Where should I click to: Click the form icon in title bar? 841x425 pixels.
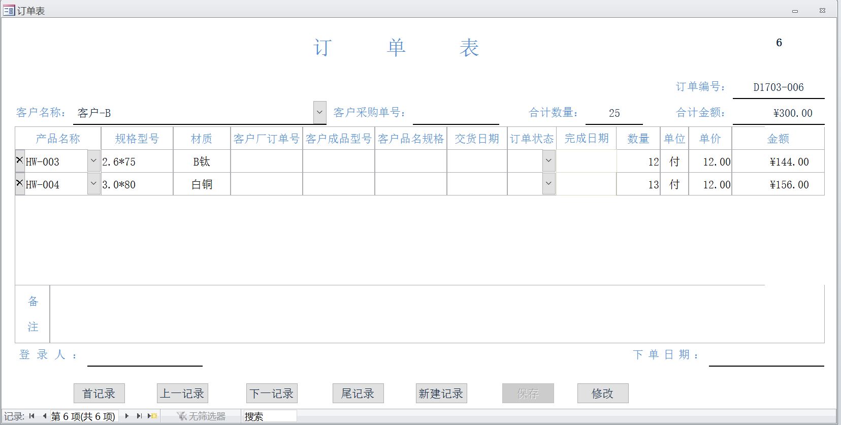9,10
